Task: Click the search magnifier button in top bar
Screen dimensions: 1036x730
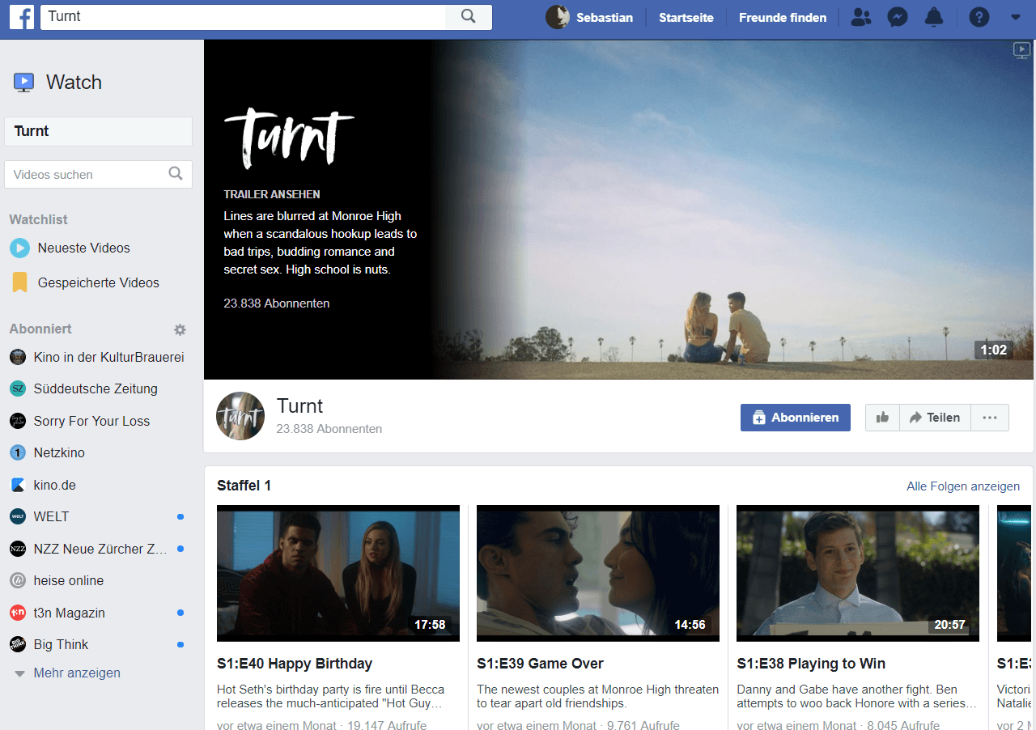Action: click(469, 16)
